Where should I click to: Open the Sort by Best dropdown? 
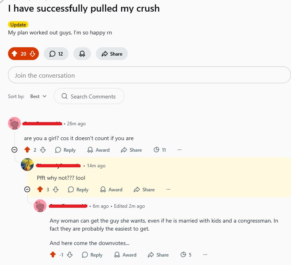(38, 96)
